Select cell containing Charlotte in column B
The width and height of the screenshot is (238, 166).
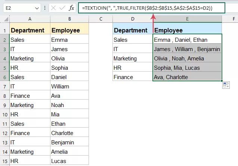pyautogui.click(x=69, y=132)
